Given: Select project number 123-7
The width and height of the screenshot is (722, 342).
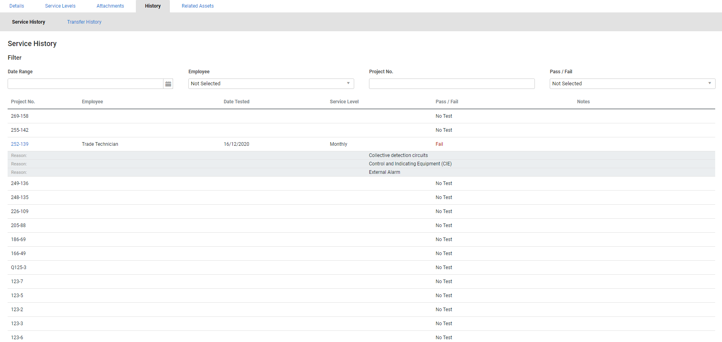Looking at the screenshot, I should pyautogui.click(x=17, y=282).
